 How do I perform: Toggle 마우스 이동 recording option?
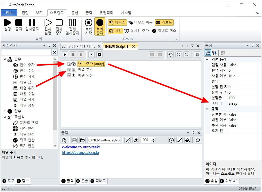click(x=141, y=22)
